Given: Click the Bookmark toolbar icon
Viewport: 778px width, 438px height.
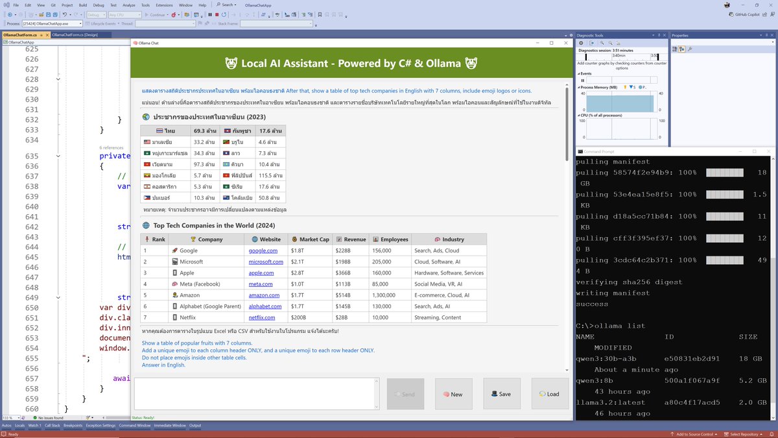Looking at the screenshot, I should click(x=320, y=14).
